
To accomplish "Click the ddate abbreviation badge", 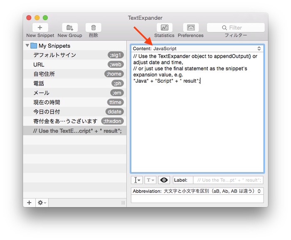I will coord(114,112).
